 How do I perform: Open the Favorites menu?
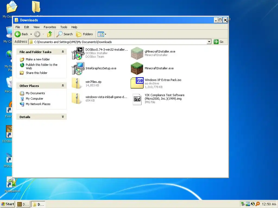pyautogui.click(x=50, y=27)
